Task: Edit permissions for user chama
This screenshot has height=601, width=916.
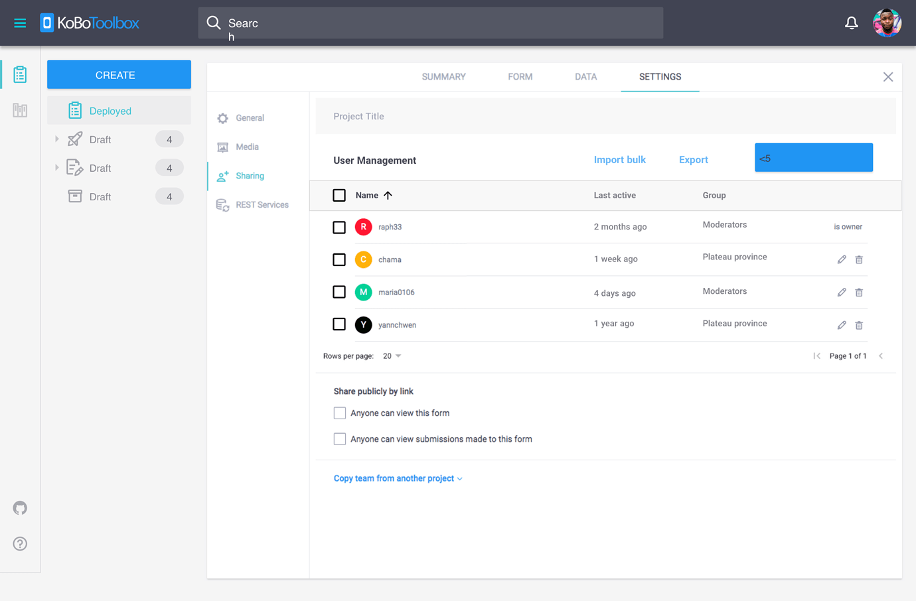Action: tap(842, 259)
